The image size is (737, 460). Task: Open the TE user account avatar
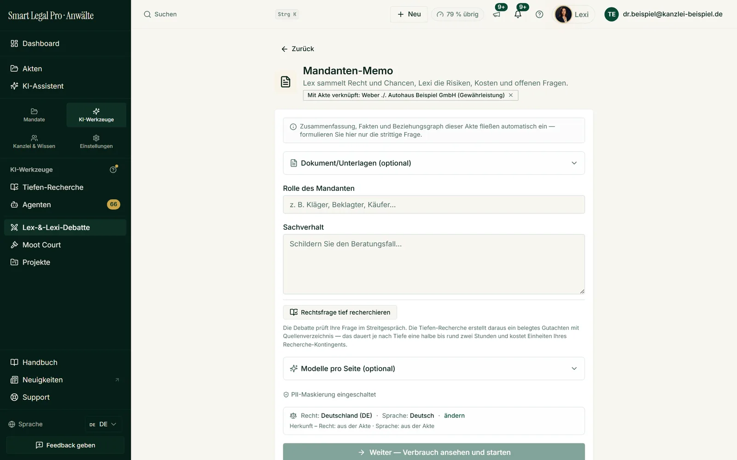[x=611, y=14]
